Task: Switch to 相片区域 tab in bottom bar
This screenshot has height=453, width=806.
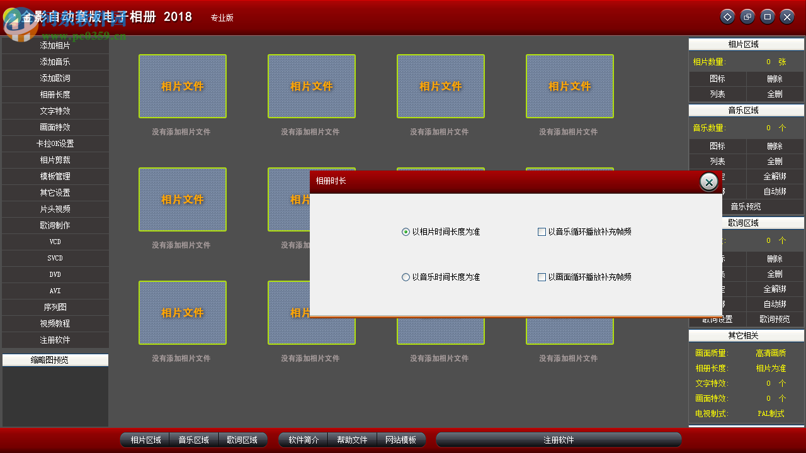Action: tap(145, 440)
